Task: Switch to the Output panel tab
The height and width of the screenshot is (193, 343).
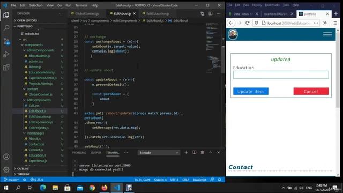Action: pyautogui.click(x=96, y=152)
